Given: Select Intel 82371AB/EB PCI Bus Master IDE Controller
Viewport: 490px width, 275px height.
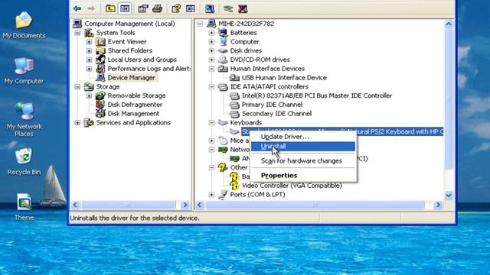Looking at the screenshot, I should click(x=316, y=95).
